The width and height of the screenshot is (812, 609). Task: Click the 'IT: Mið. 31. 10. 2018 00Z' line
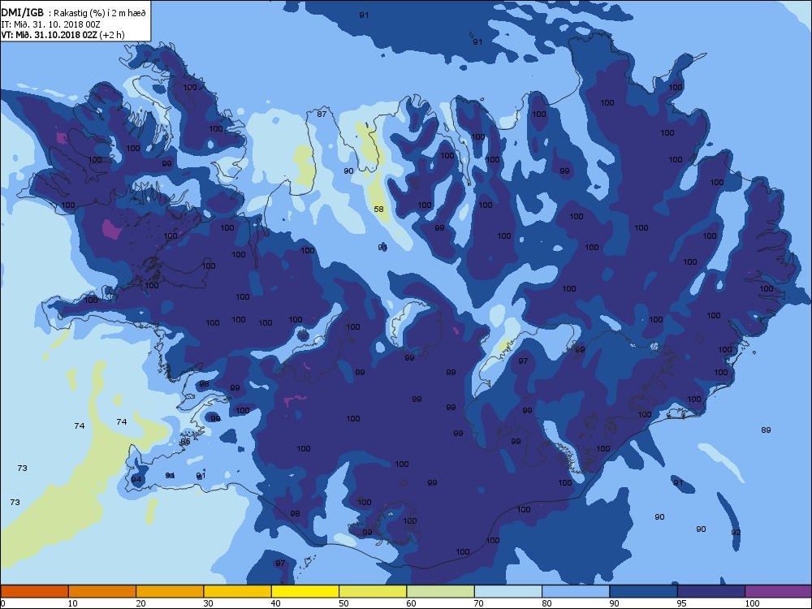coord(50,24)
